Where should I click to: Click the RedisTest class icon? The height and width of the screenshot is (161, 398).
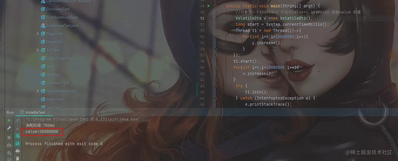43,99
